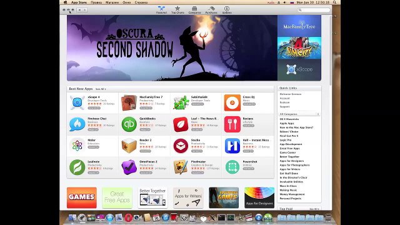Expand the All Categories dropdown
This screenshot has width=400, height=225.
299,114
